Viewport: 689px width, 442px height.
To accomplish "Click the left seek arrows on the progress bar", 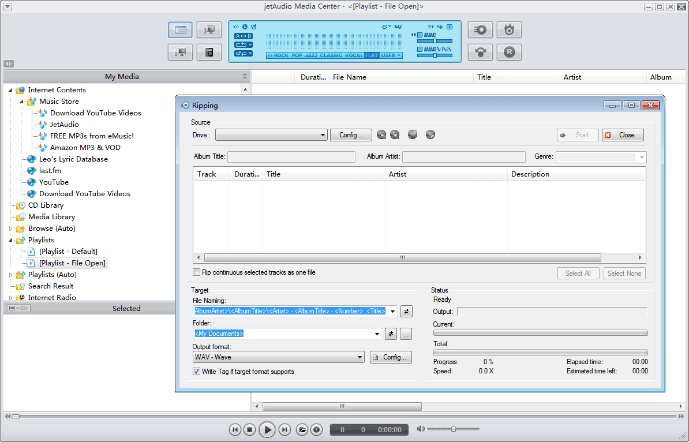I will pyautogui.click(x=8, y=416).
